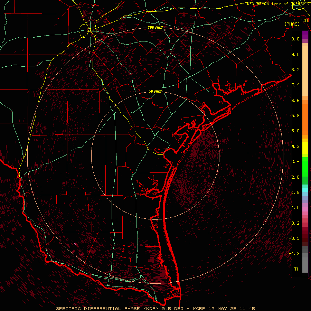Viewport: 311px width, 311px height.
Task: Click the 100 NMI range ring label
Action: pyautogui.click(x=155, y=27)
